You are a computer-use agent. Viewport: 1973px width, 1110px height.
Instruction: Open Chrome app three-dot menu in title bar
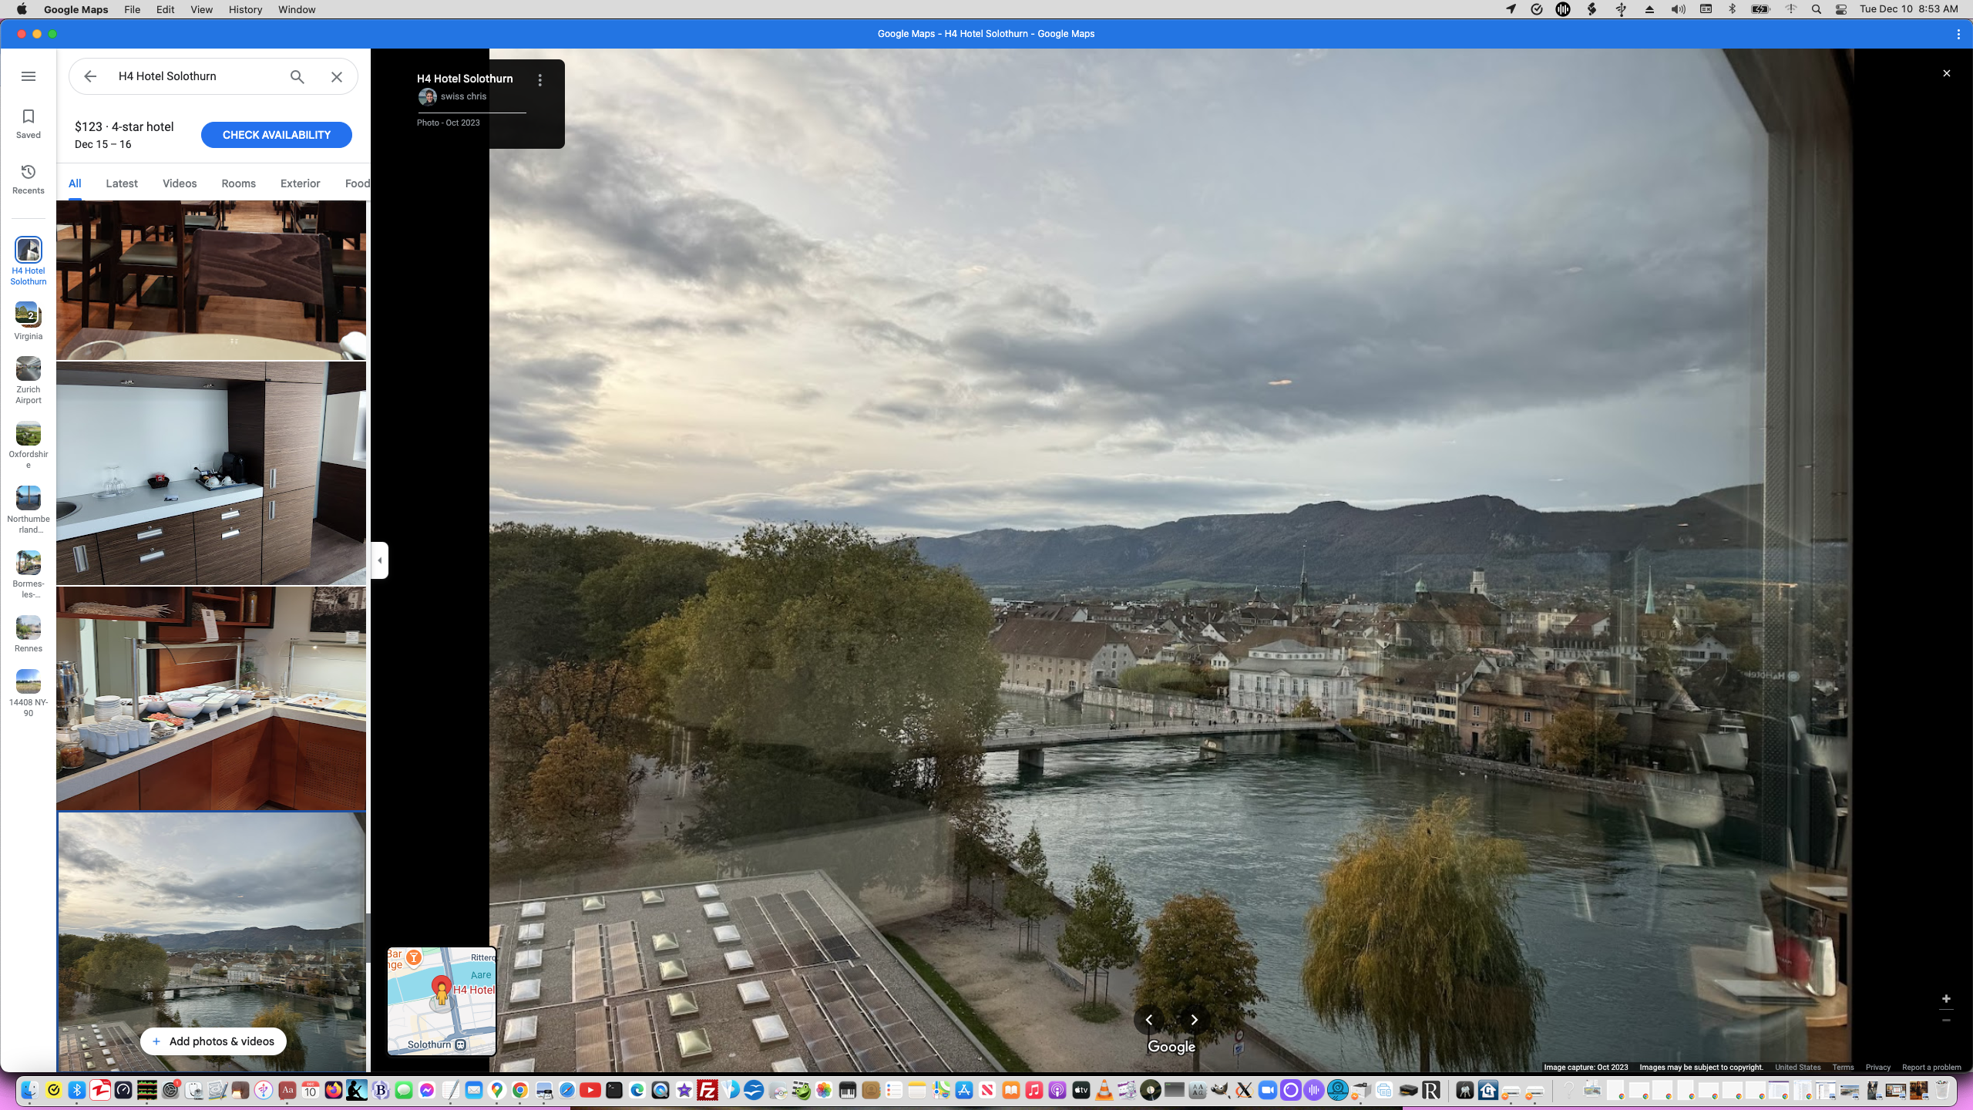(1958, 34)
